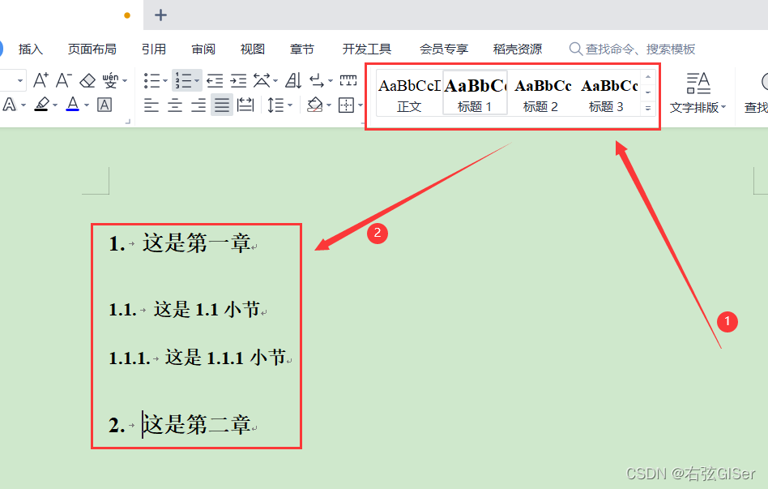
Task: Show next row of the styles gallery
Action: tap(648, 92)
